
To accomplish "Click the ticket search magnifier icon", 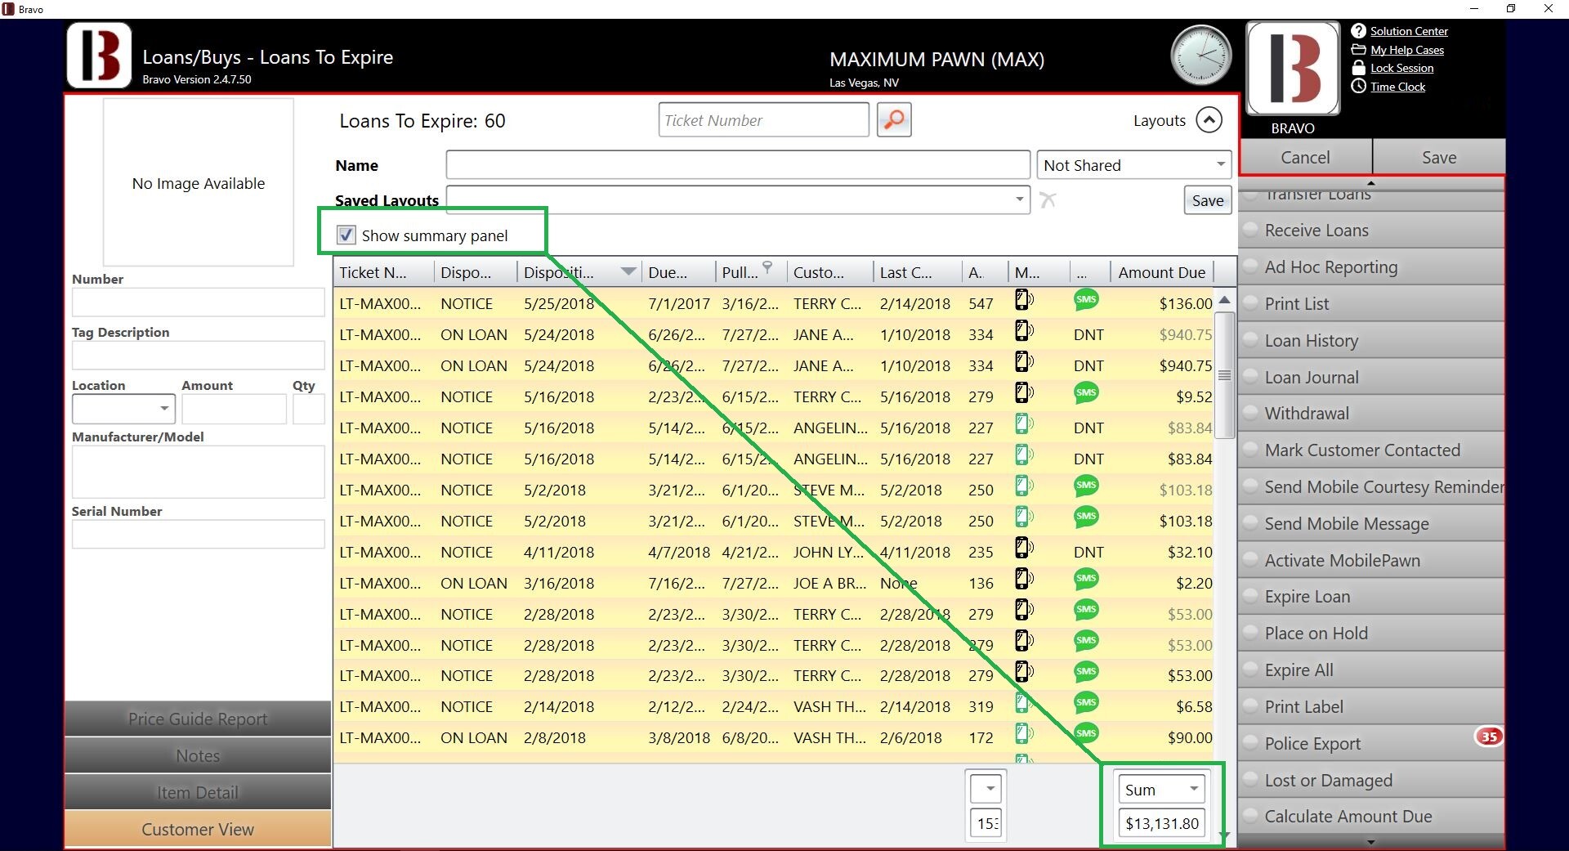I will click(x=894, y=120).
